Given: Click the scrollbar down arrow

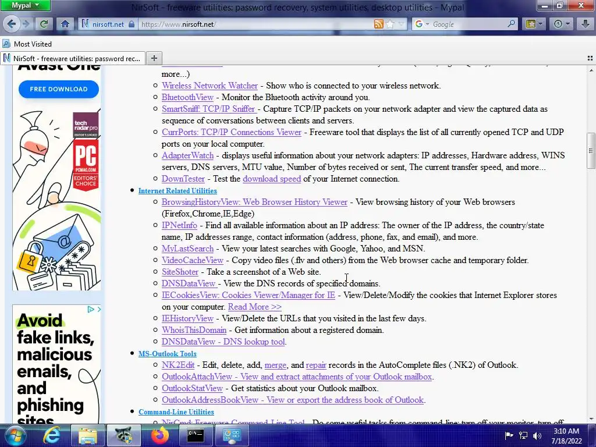Looking at the screenshot, I should point(591,419).
